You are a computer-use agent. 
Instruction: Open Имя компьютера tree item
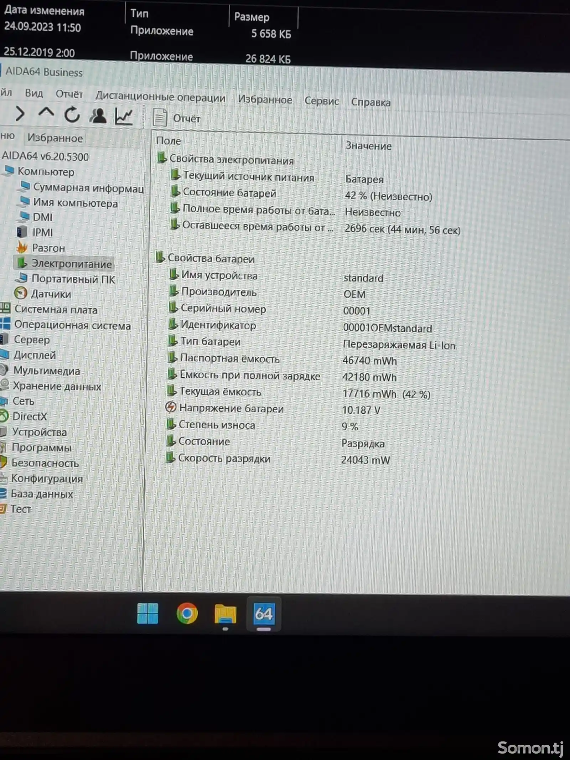(x=68, y=203)
